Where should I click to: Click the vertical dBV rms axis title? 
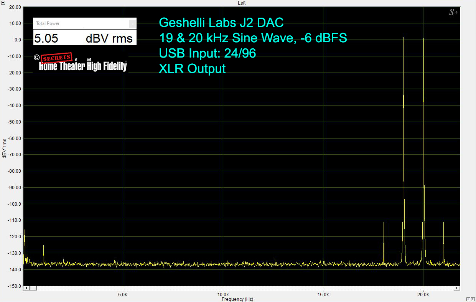pos(4,149)
